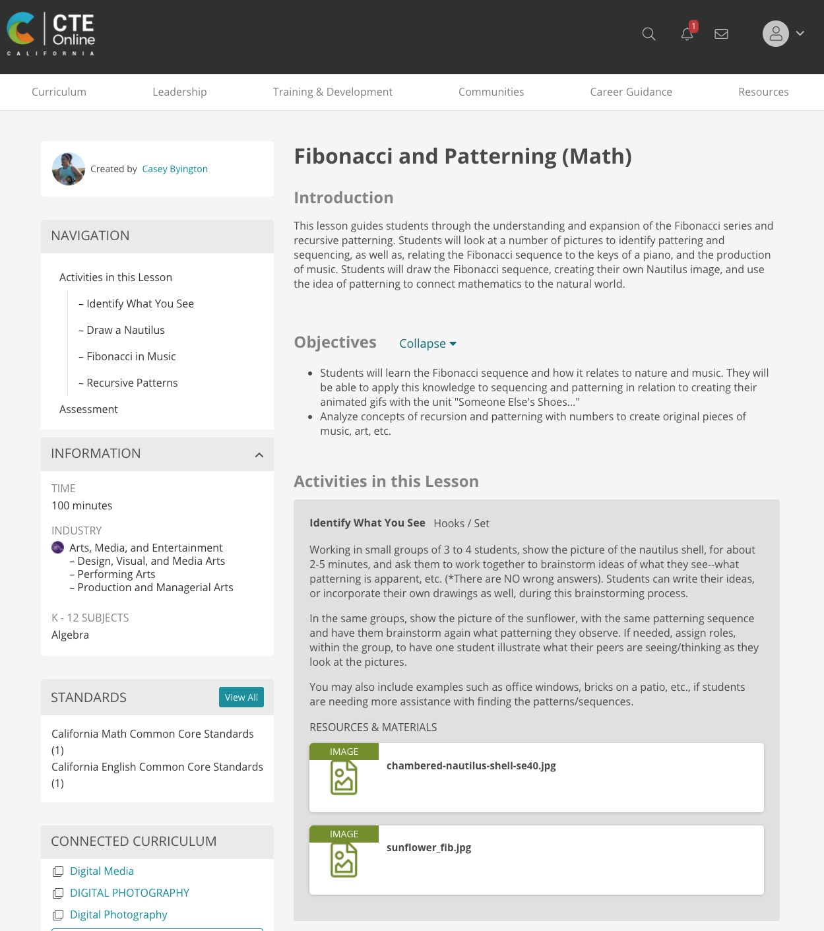This screenshot has width=824, height=931.
Task: Collapse the INFORMATION panel chevron
Action: [259, 454]
